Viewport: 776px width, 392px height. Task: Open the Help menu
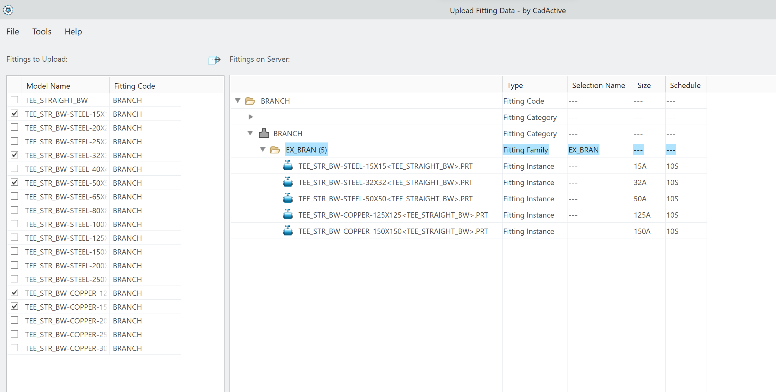pyautogui.click(x=73, y=32)
